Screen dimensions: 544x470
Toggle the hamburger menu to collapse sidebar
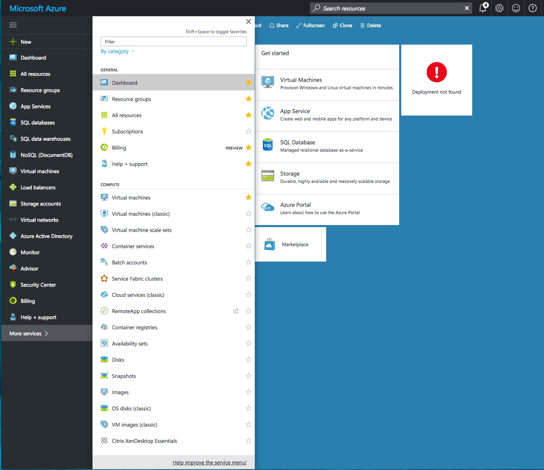[x=13, y=25]
